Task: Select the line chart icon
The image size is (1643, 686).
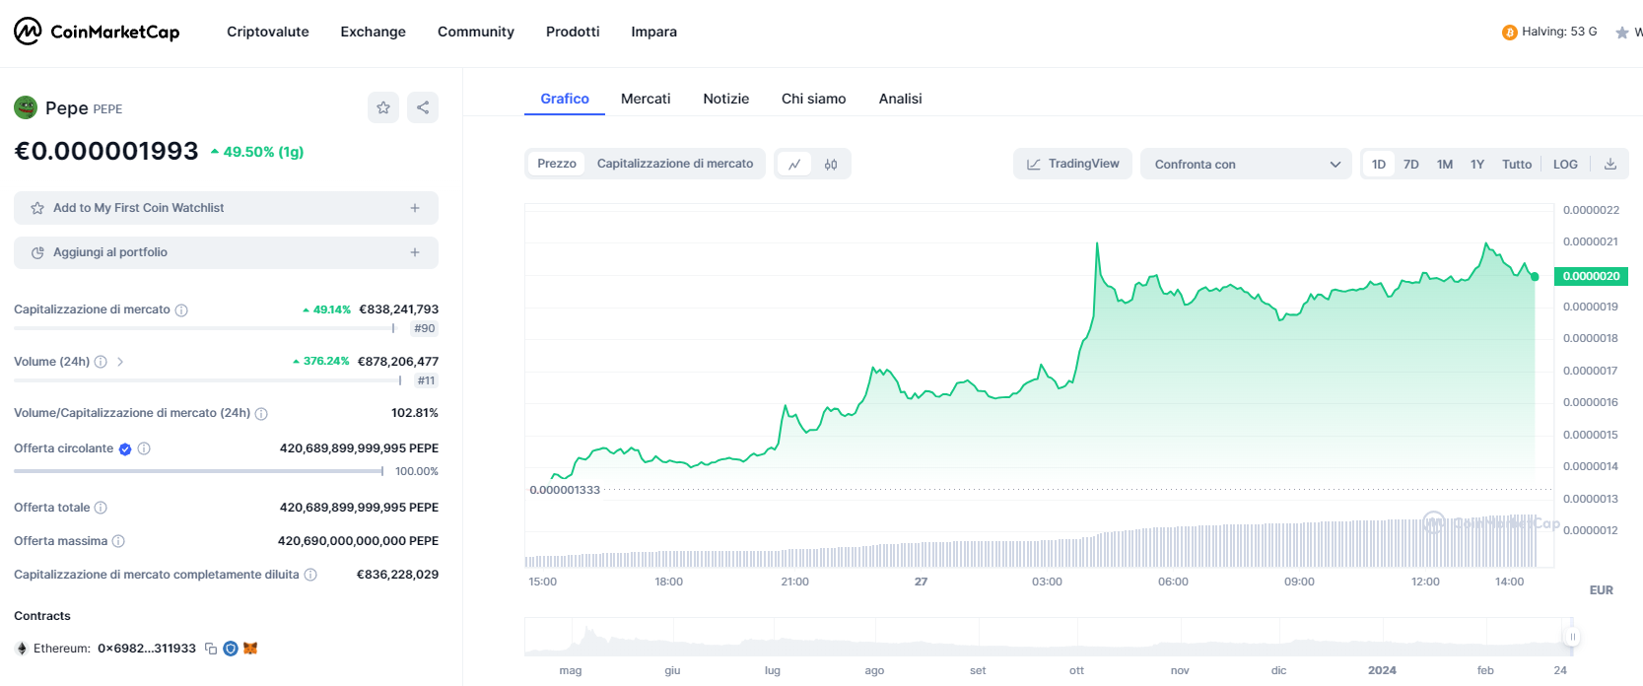Action: pyautogui.click(x=794, y=165)
